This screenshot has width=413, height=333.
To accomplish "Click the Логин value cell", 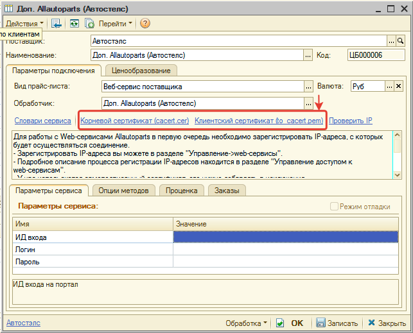I will [x=286, y=250].
